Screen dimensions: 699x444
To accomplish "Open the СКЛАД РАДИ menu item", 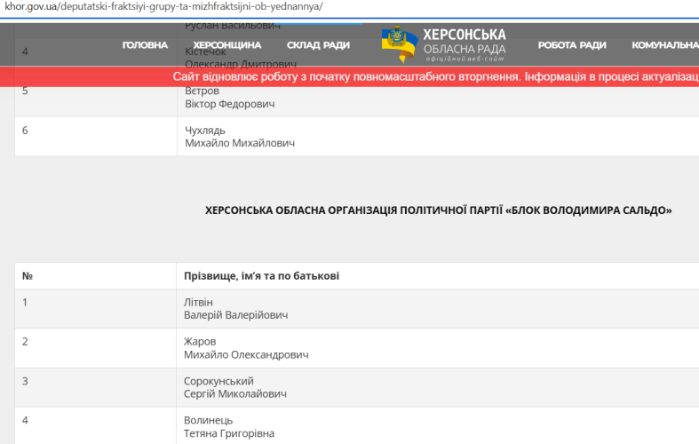I will click(318, 45).
